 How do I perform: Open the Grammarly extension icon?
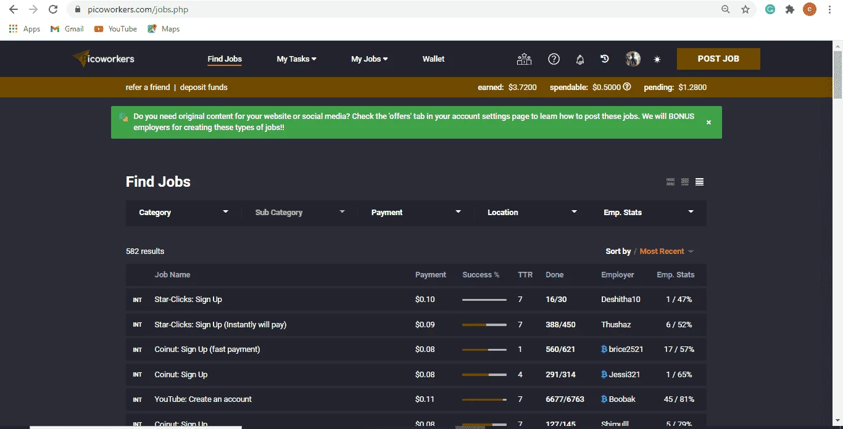coord(770,9)
